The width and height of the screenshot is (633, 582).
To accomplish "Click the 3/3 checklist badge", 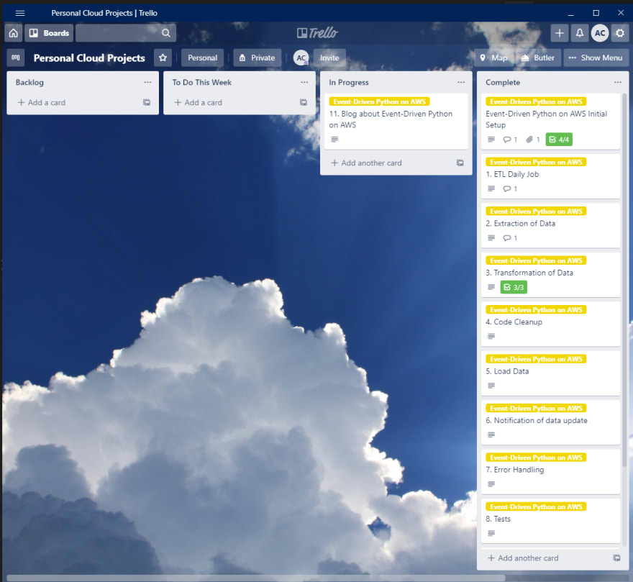I will 514,287.
